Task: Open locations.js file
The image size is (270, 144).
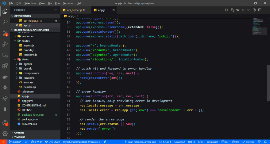Action: (35, 55)
